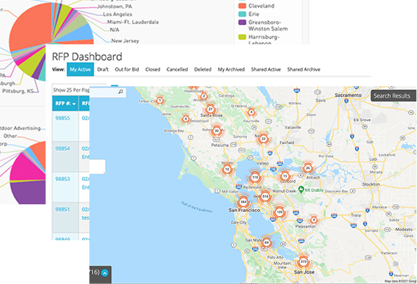The width and height of the screenshot is (417, 284).
Task: Click the 2 marker near Healdsburg
Action: point(204,96)
